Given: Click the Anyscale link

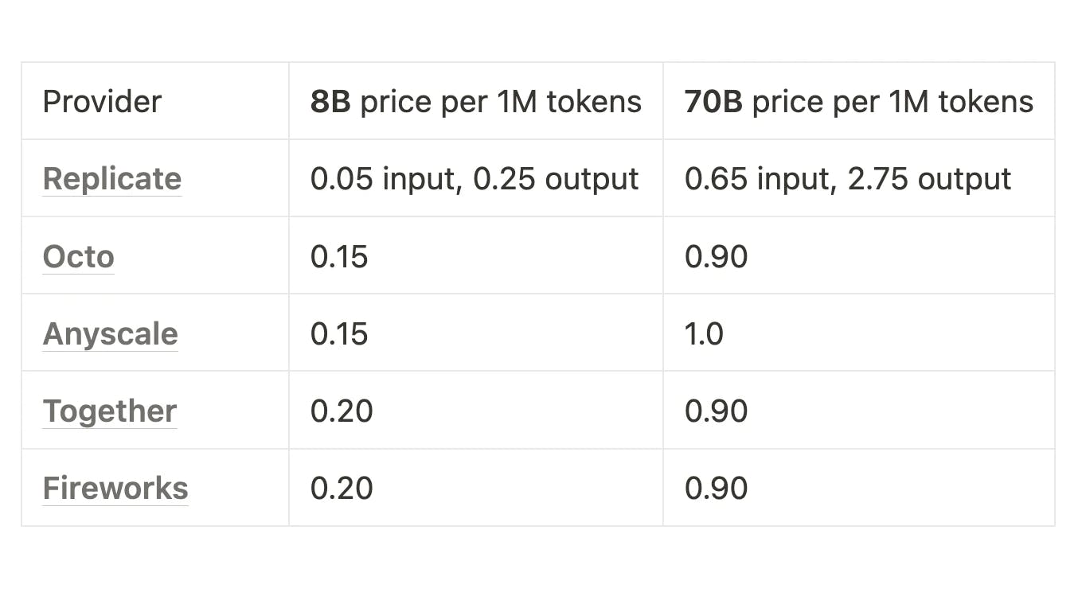Looking at the screenshot, I should pyautogui.click(x=110, y=334).
